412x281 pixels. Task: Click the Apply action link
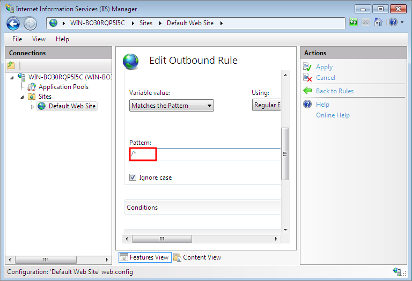point(324,67)
